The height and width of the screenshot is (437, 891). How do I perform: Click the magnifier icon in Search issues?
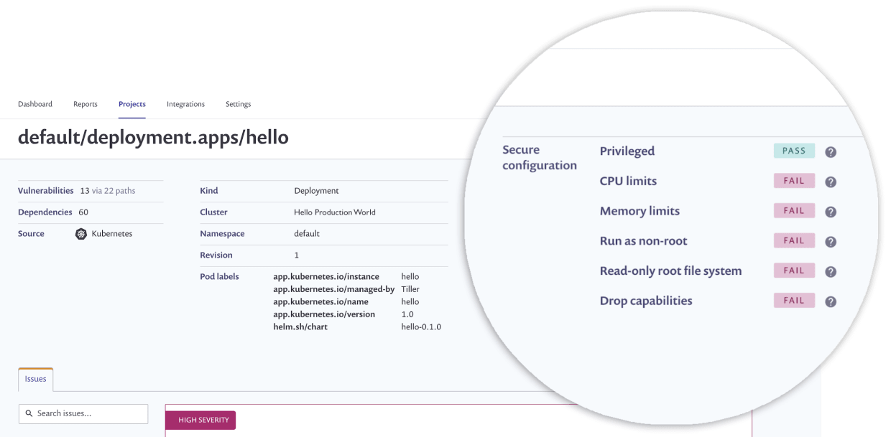click(29, 413)
